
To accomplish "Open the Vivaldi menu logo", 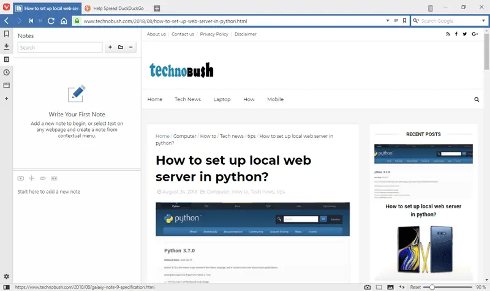I will (x=6, y=7).
